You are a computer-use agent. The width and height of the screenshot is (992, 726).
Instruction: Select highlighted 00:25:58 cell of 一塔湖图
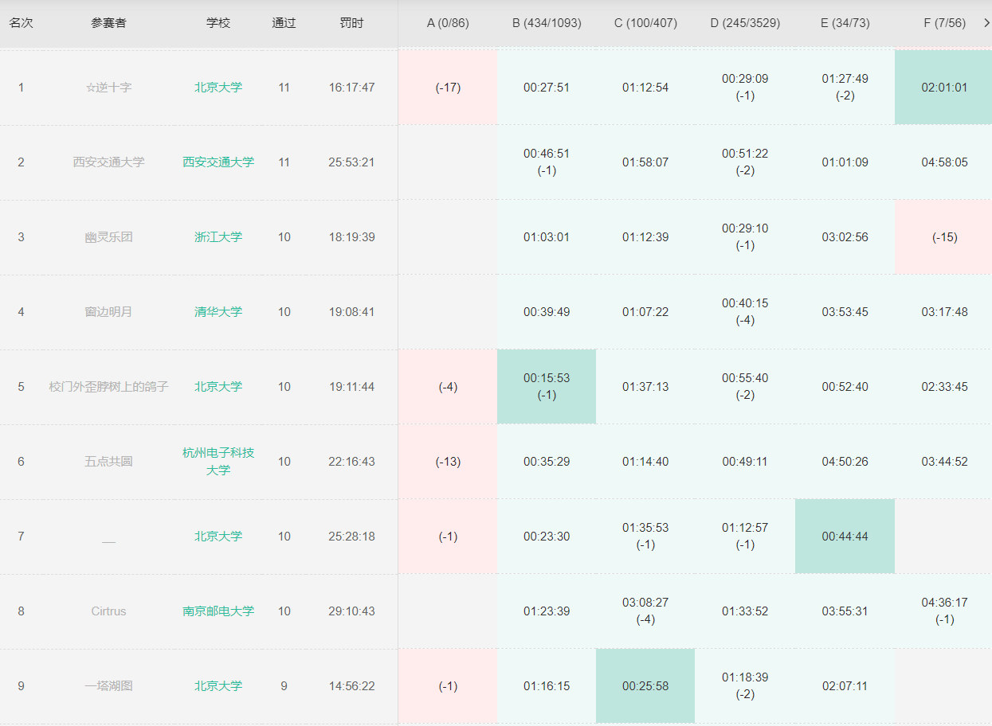point(645,686)
